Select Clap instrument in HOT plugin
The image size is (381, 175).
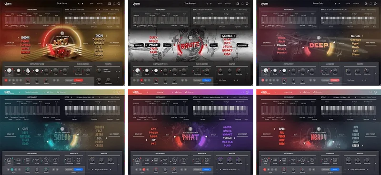click(x=28, y=70)
